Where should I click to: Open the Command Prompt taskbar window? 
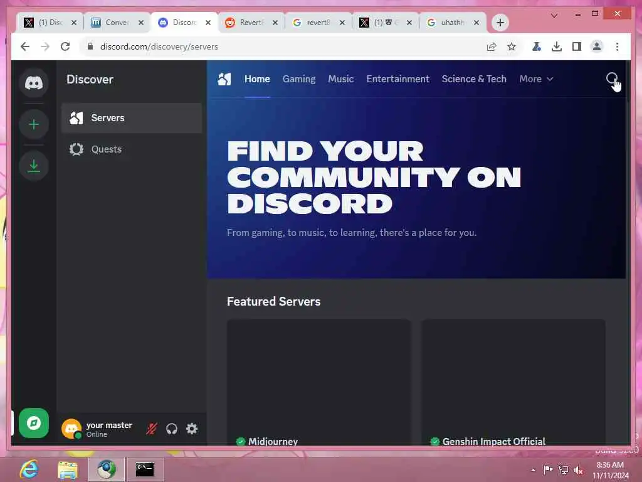click(x=145, y=469)
